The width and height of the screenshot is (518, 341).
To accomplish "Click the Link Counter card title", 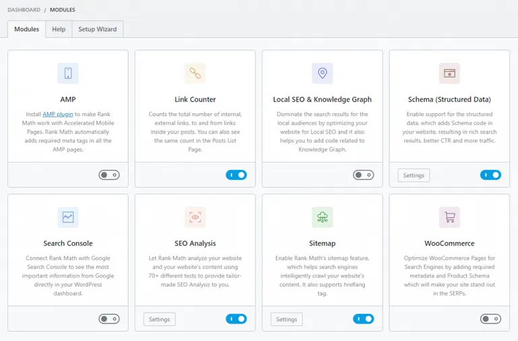I will pos(195,99).
